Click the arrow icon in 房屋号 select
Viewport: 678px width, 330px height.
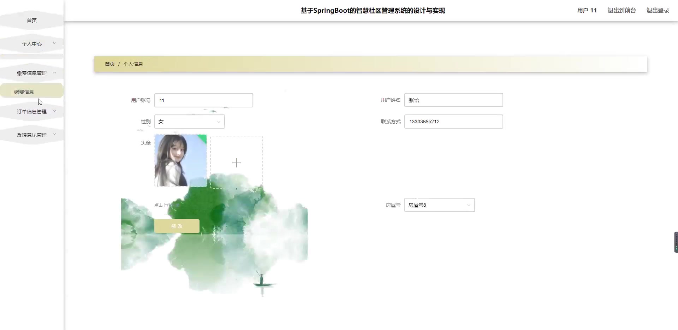pyautogui.click(x=469, y=205)
